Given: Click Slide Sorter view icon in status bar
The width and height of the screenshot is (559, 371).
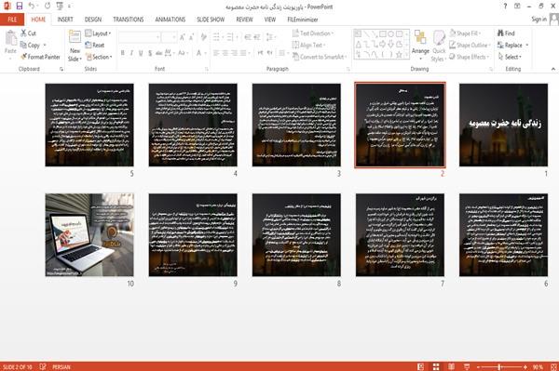Looking at the screenshot, I should [x=436, y=366].
